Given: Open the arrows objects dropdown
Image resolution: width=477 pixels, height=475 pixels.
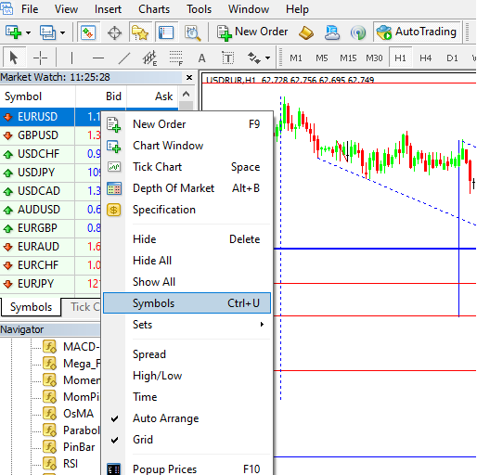Looking at the screenshot, I should pyautogui.click(x=267, y=58).
